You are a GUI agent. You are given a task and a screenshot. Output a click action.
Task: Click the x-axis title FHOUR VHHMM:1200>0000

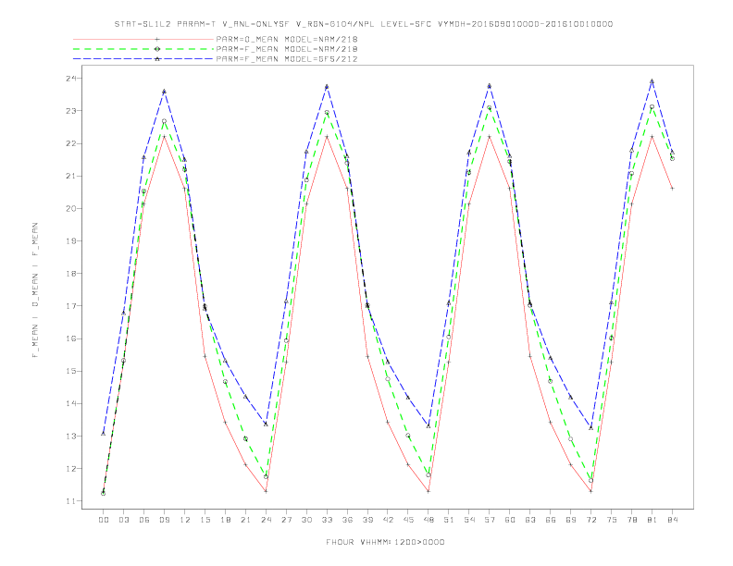tap(385, 542)
